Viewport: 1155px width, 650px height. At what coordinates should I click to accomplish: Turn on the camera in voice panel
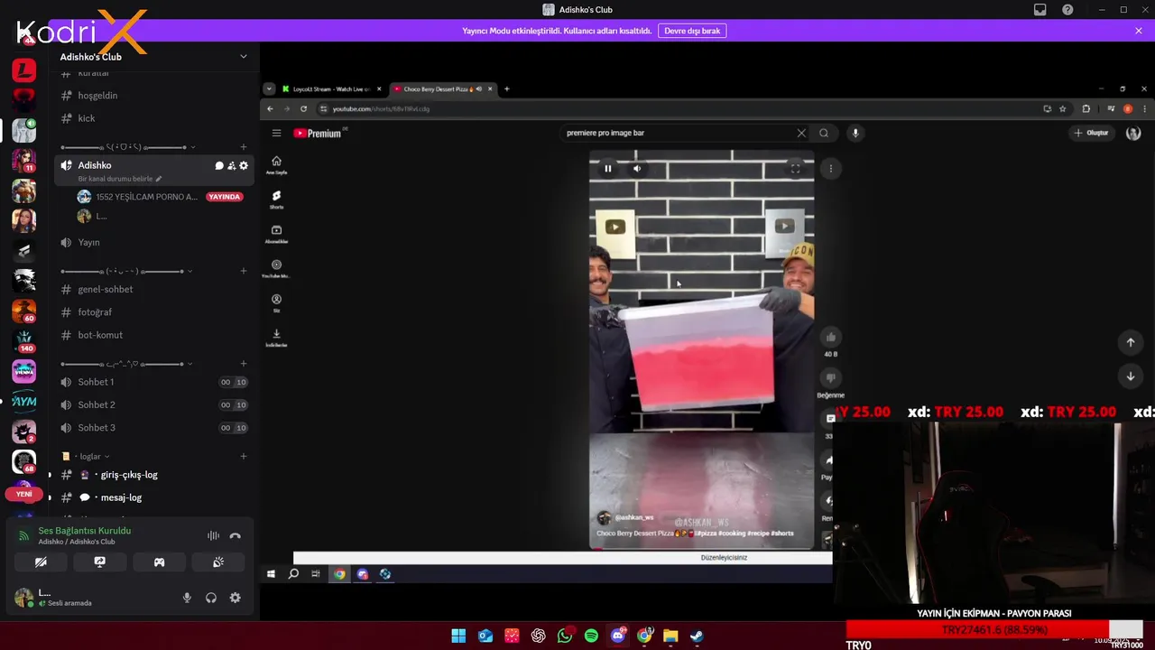point(41,562)
